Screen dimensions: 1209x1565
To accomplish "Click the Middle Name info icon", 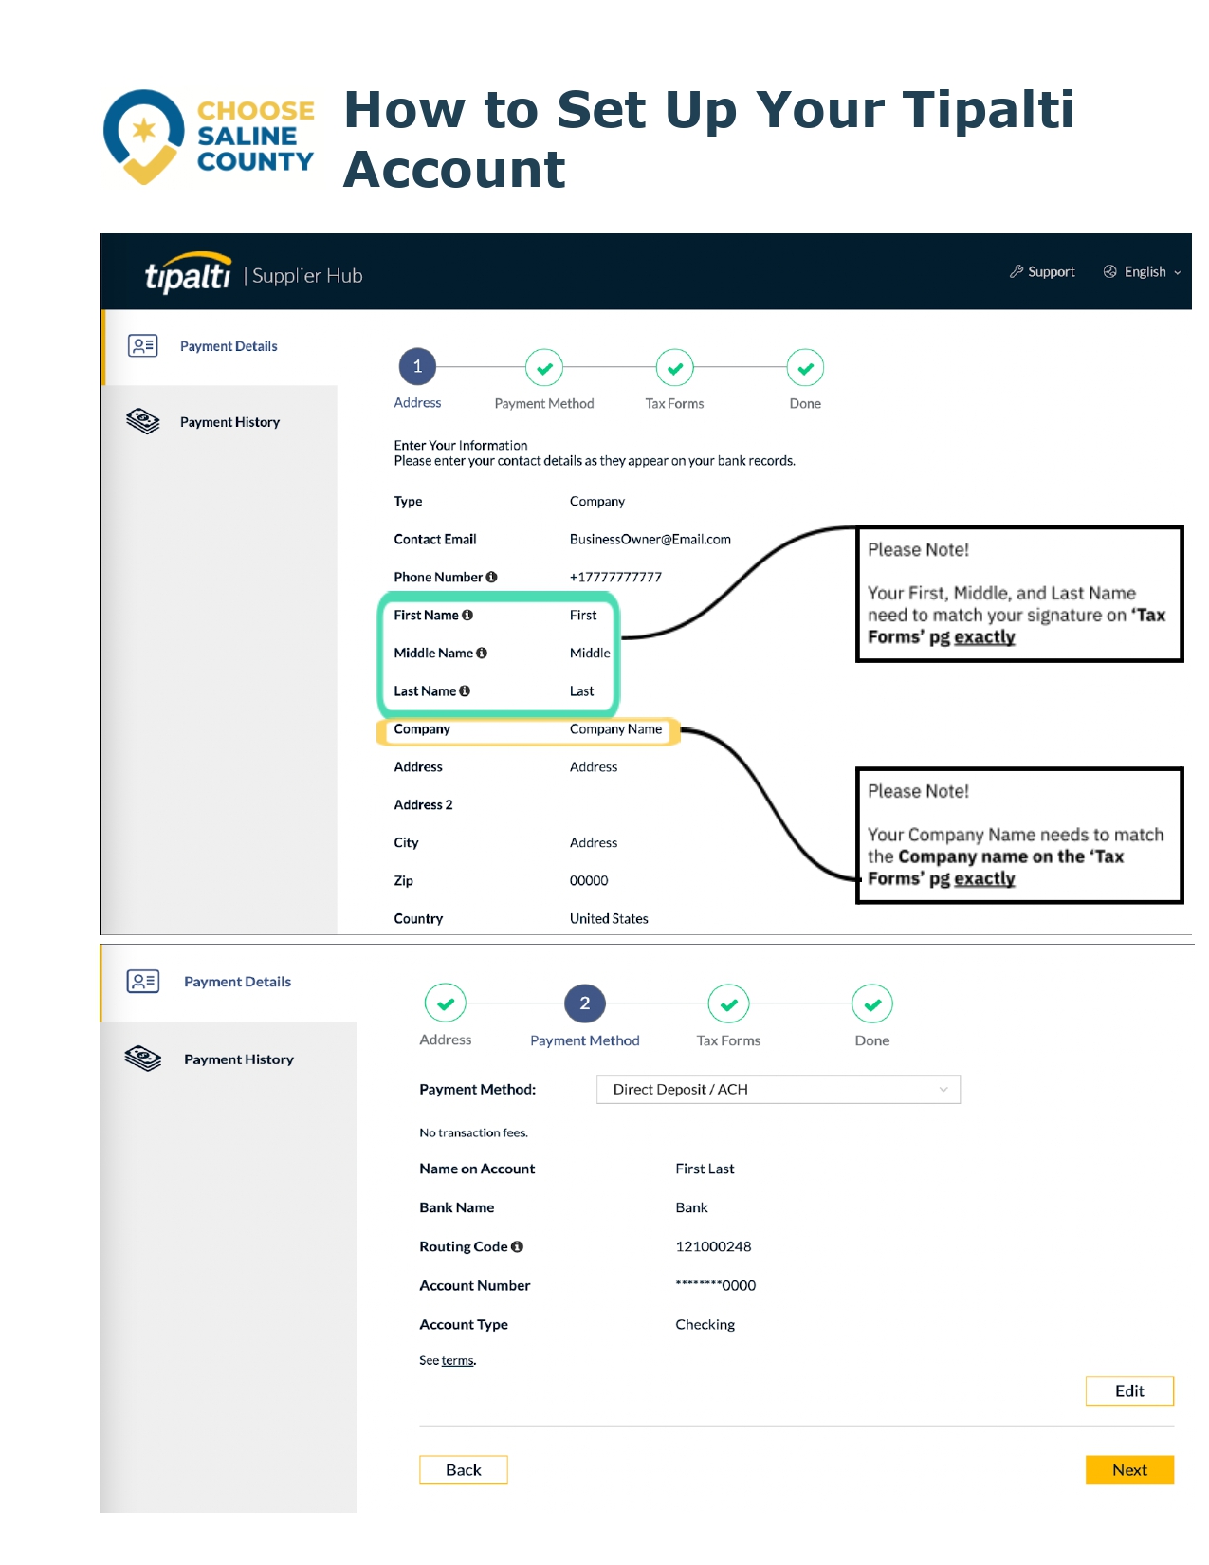I will click(x=482, y=653).
